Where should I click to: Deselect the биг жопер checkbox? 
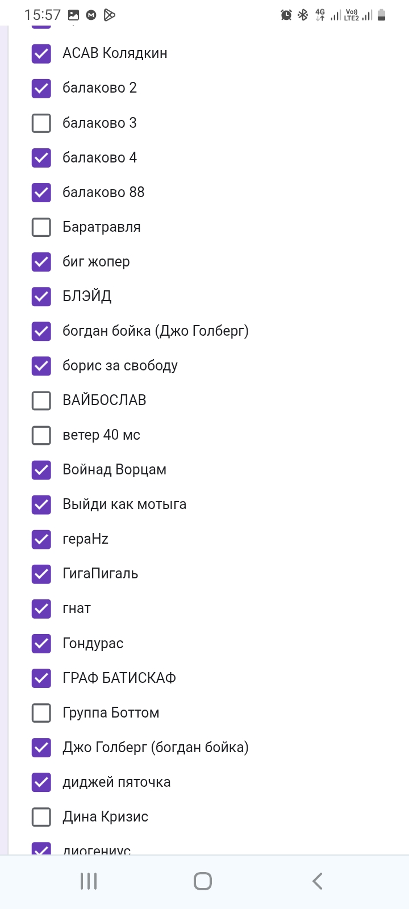(x=41, y=261)
